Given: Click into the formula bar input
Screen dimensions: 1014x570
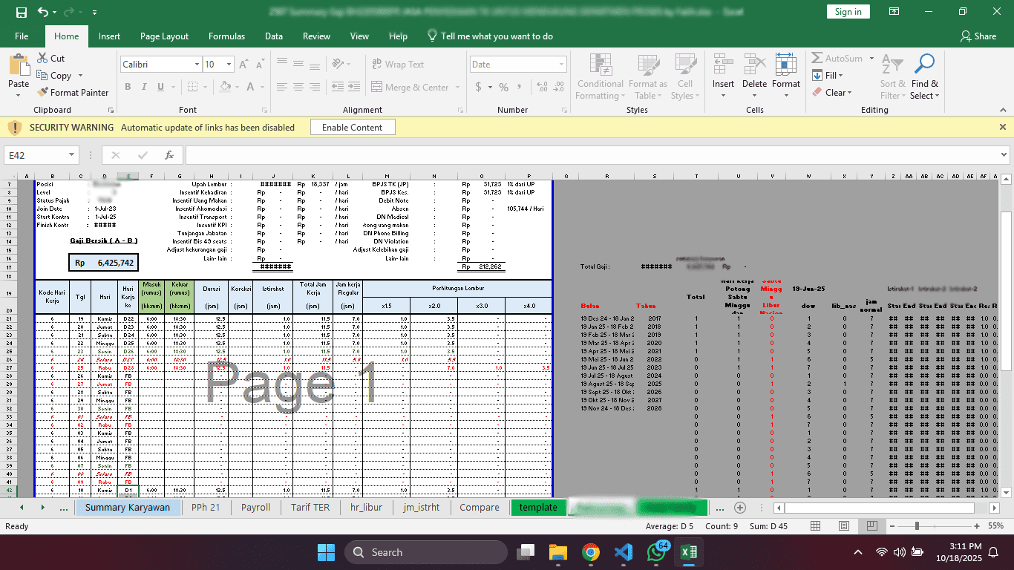Looking at the screenshot, I should tap(594, 155).
